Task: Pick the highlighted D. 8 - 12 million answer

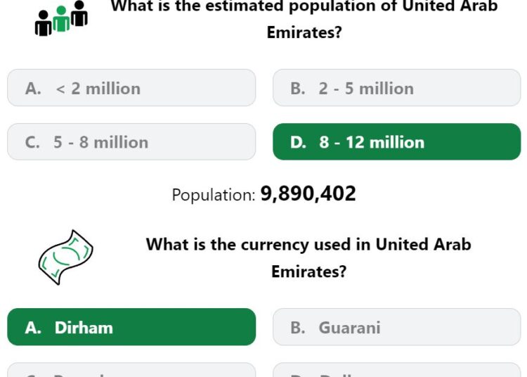Action: (397, 142)
